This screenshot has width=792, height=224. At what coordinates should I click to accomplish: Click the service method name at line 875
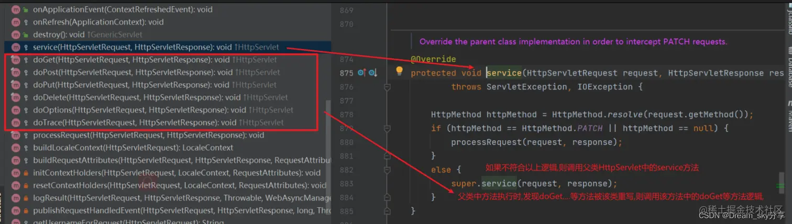504,73
